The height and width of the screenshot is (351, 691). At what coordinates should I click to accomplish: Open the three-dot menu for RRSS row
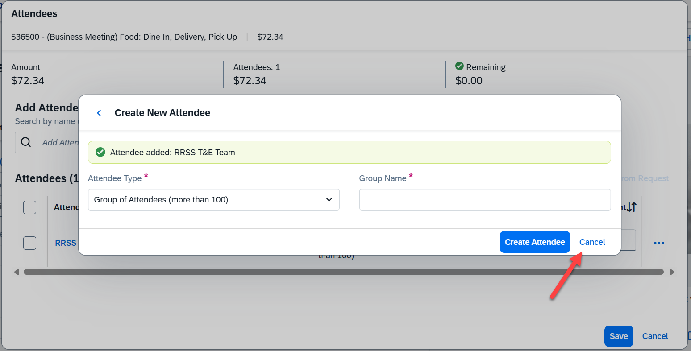tap(659, 243)
